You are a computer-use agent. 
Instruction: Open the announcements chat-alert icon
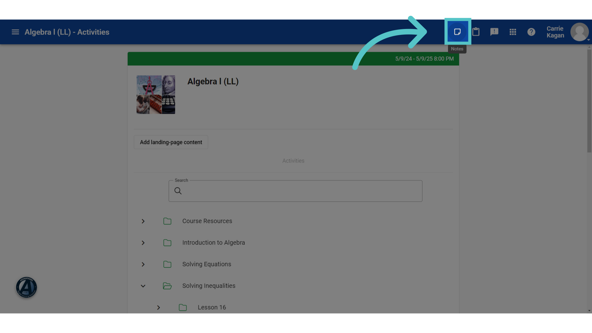(x=494, y=32)
